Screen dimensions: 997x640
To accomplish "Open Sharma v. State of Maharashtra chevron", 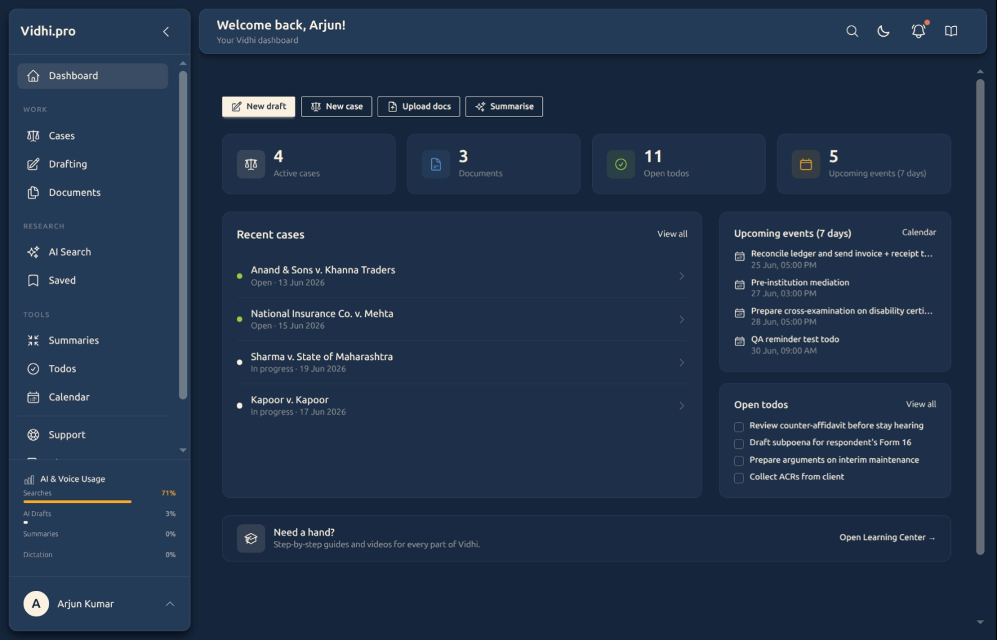I will 682,362.
